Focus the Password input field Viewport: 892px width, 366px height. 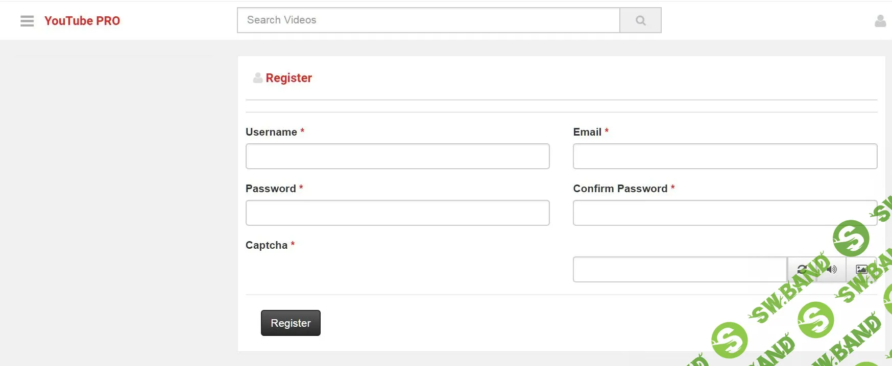pos(397,213)
